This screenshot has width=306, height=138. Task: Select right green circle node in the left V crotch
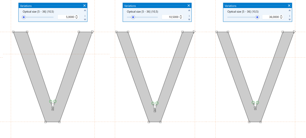pyautogui.click(x=55, y=101)
